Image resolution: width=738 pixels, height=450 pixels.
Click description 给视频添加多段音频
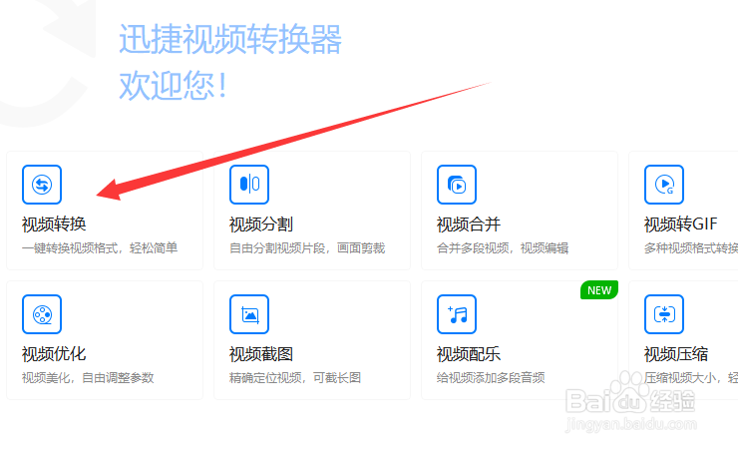coord(491,378)
